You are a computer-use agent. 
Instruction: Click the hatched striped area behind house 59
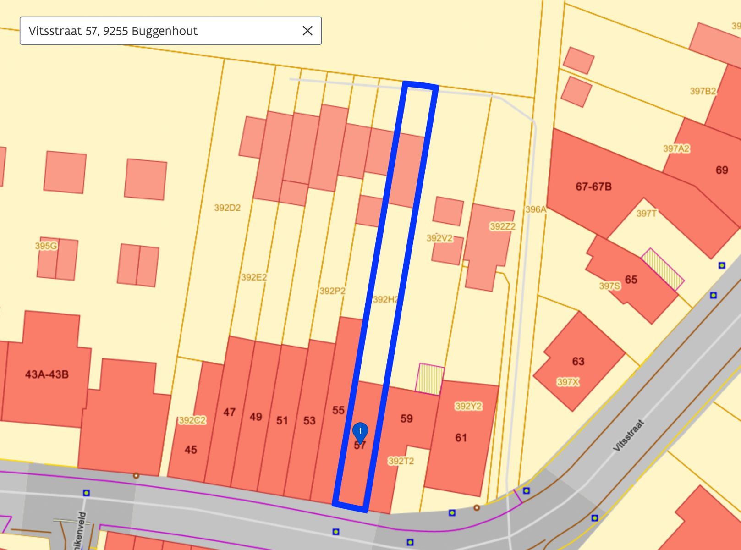(x=430, y=379)
